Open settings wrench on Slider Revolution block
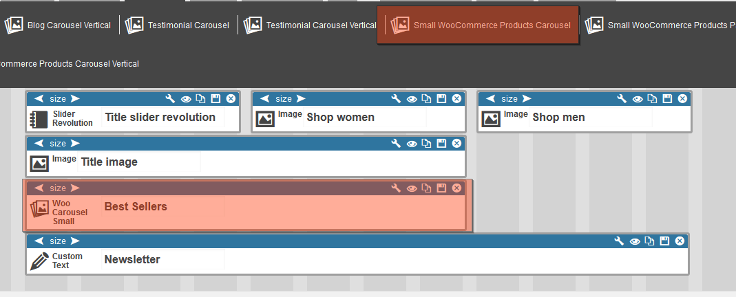 coord(170,99)
